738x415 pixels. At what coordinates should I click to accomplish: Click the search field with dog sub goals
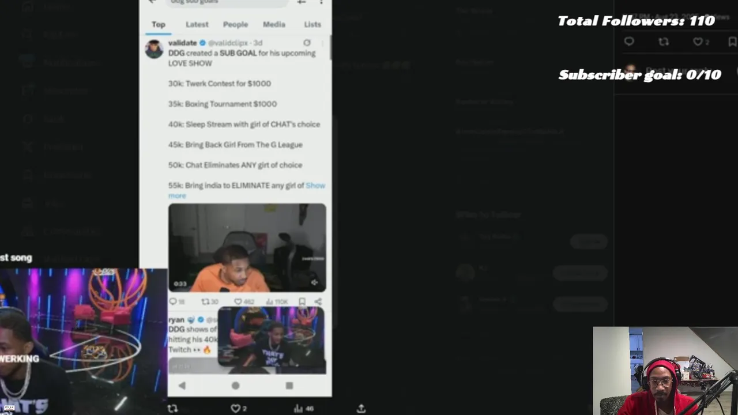tap(226, 2)
